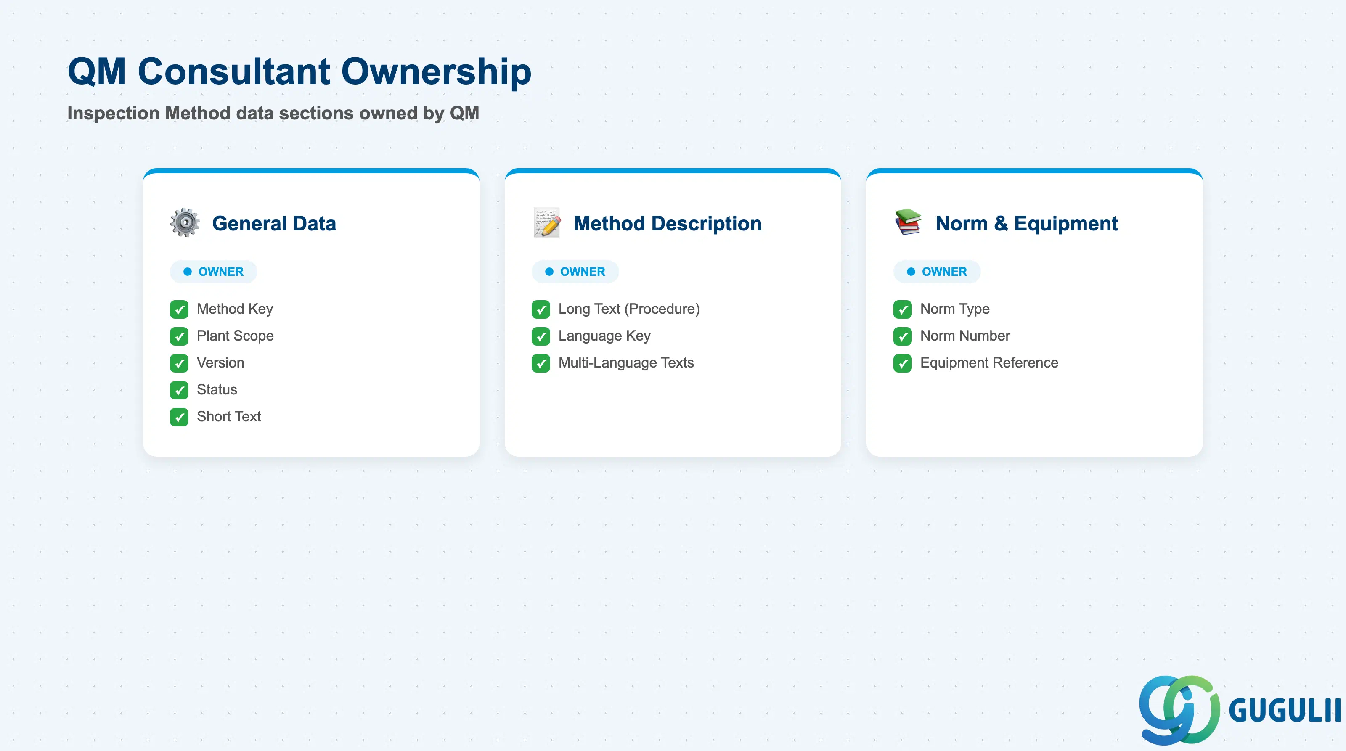Click the General Data card heading
1346x751 pixels.
pyautogui.click(x=274, y=224)
